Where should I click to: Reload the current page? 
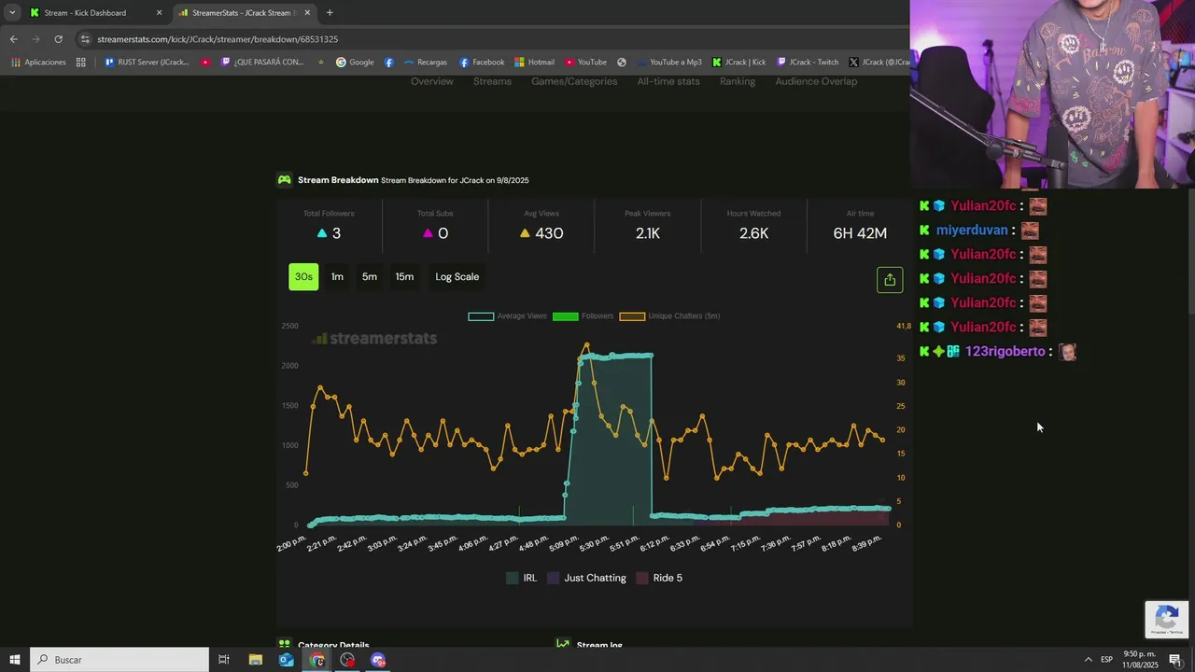pyautogui.click(x=58, y=39)
